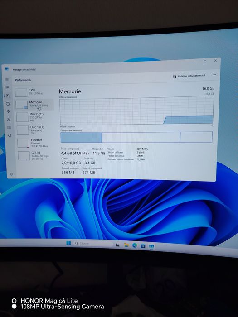Open File Explorer from the taskbar

(126, 245)
